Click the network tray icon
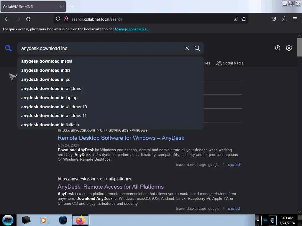Image resolution: width=302 pixels, height=226 pixels. click(x=265, y=220)
